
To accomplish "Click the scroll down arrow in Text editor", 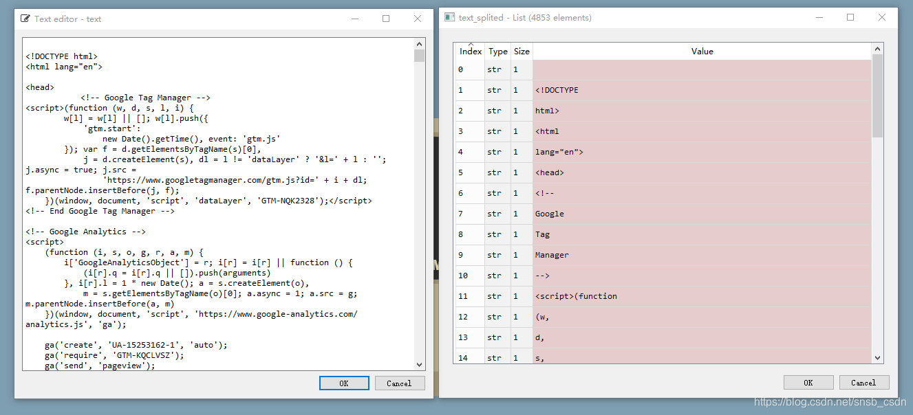I will point(420,365).
